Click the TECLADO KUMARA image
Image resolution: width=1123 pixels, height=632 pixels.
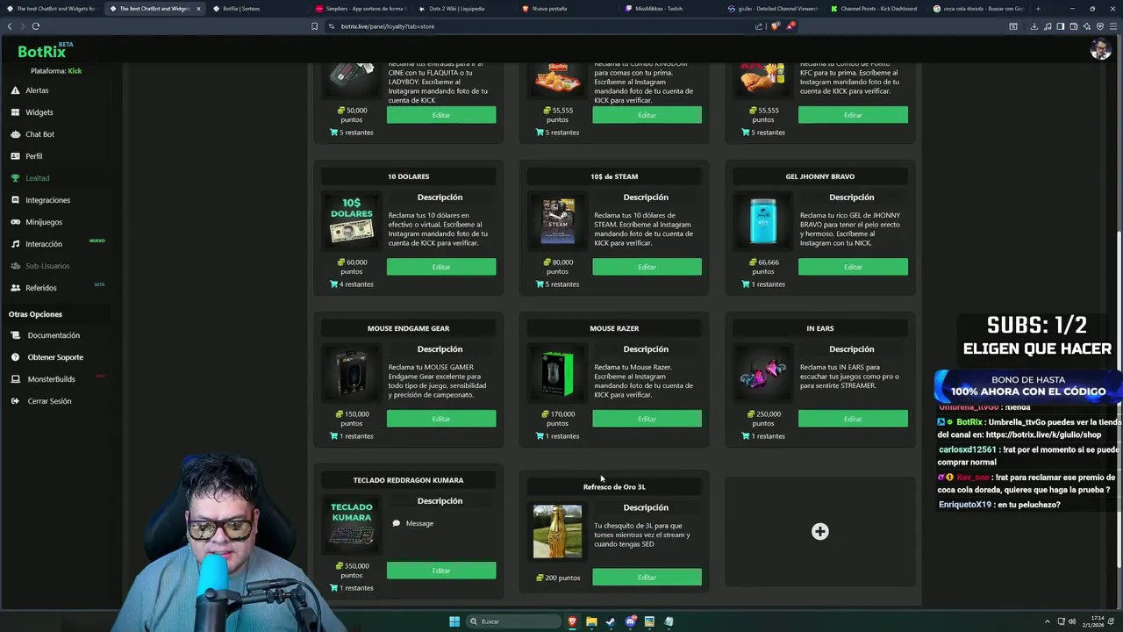(351, 524)
